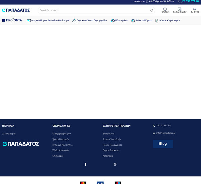
Task: Click footer phone icon
Action: click(154, 126)
